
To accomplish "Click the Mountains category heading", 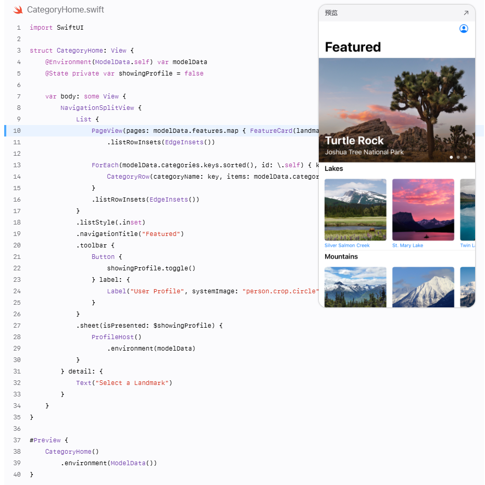I will coord(341,256).
